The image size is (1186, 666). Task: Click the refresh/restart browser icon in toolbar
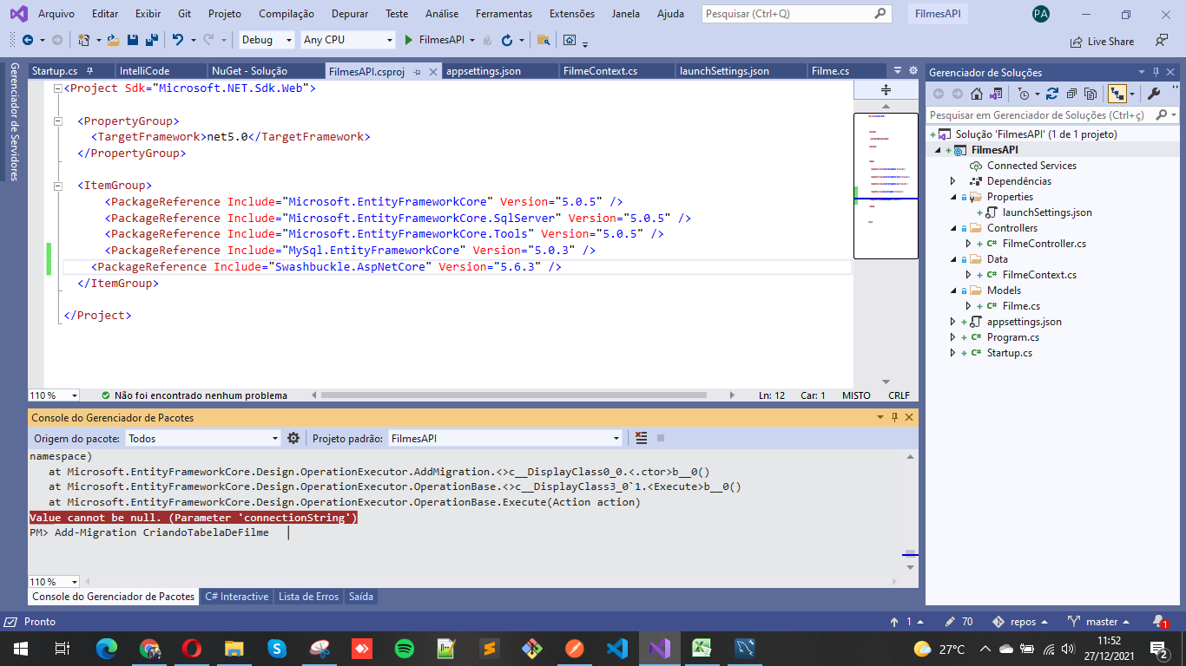click(x=507, y=40)
